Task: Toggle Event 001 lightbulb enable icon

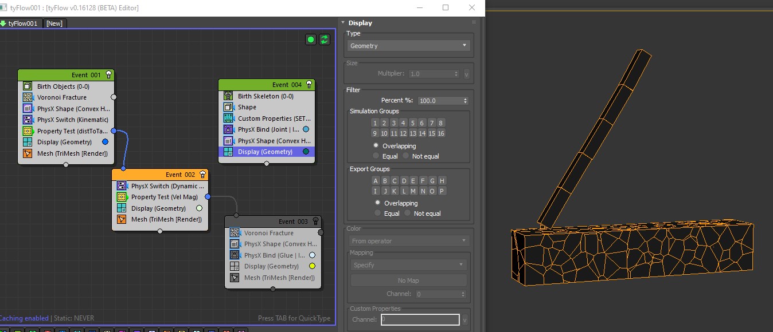Action: pyautogui.click(x=108, y=74)
